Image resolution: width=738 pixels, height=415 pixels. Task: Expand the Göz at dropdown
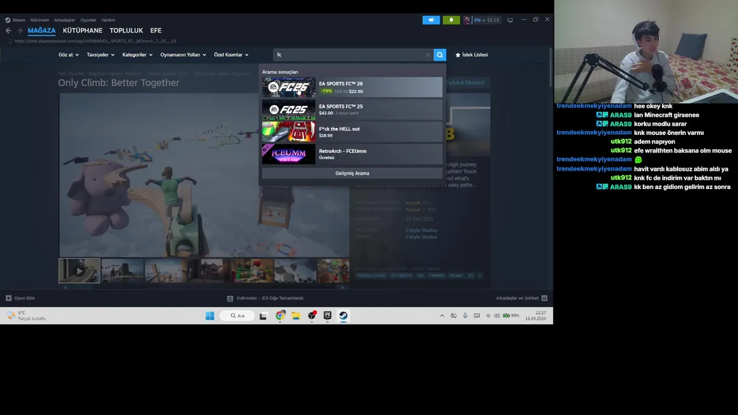pyautogui.click(x=69, y=55)
